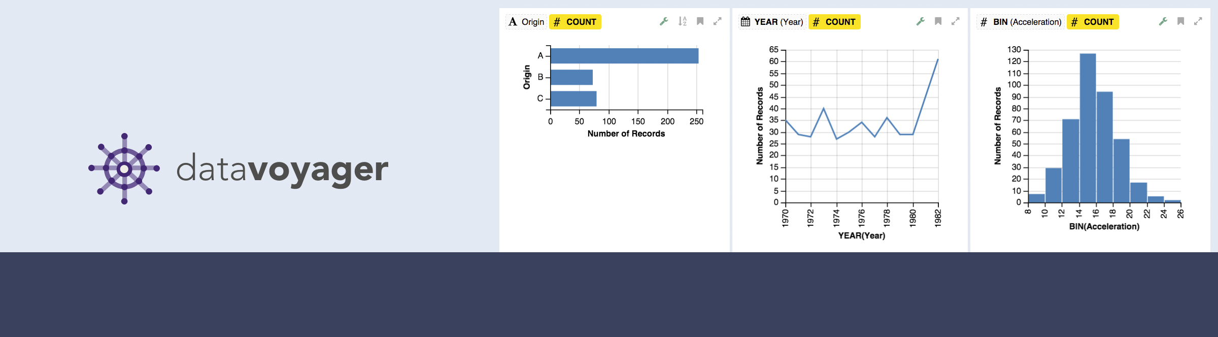Click the '1982' tick label on the year axis
Image resolution: width=1218 pixels, height=337 pixels.
(938, 217)
